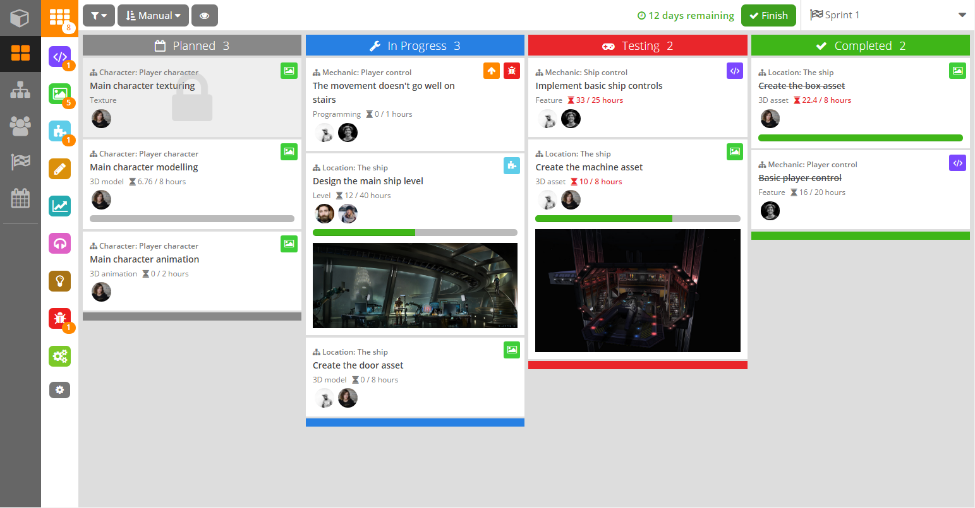
Task: Open the Art category showing 5 items
Action: pyautogui.click(x=60, y=93)
